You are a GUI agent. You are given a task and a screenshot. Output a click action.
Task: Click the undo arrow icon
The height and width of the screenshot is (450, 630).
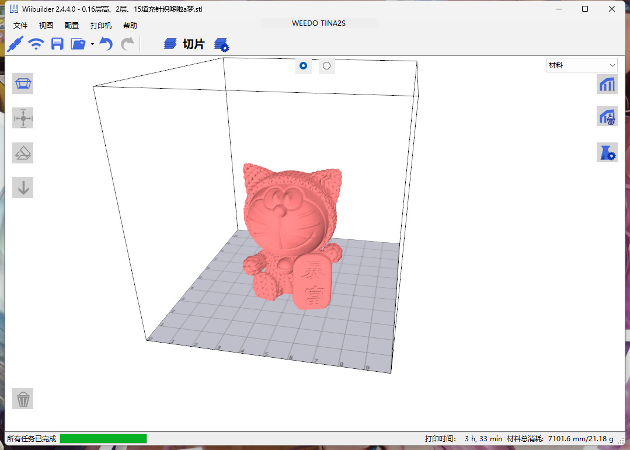pyautogui.click(x=106, y=44)
